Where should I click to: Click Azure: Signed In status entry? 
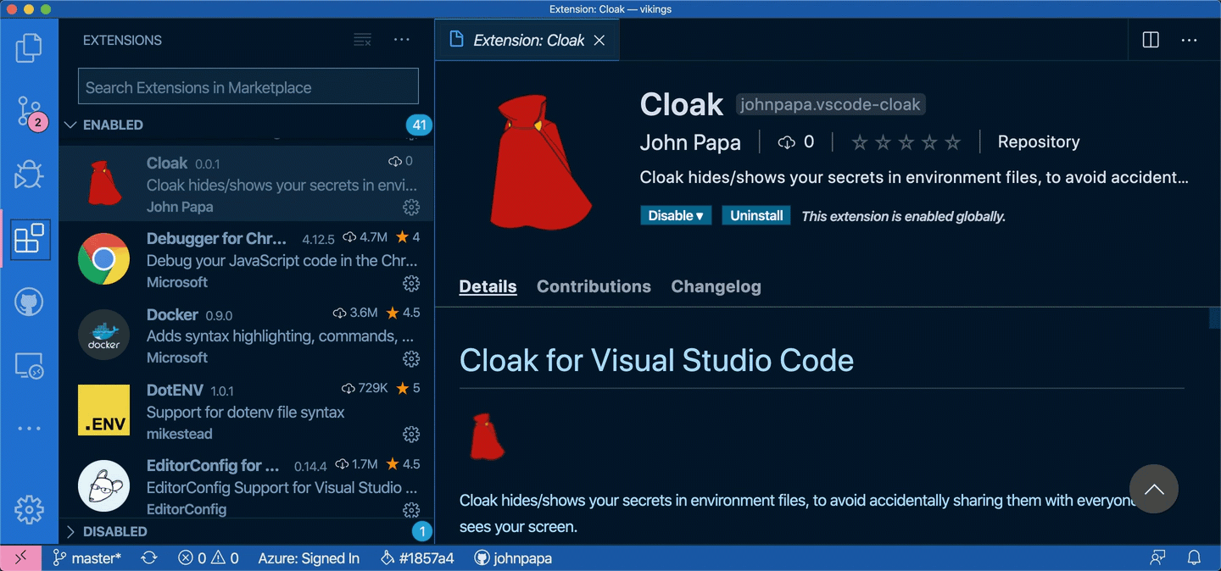click(x=309, y=558)
